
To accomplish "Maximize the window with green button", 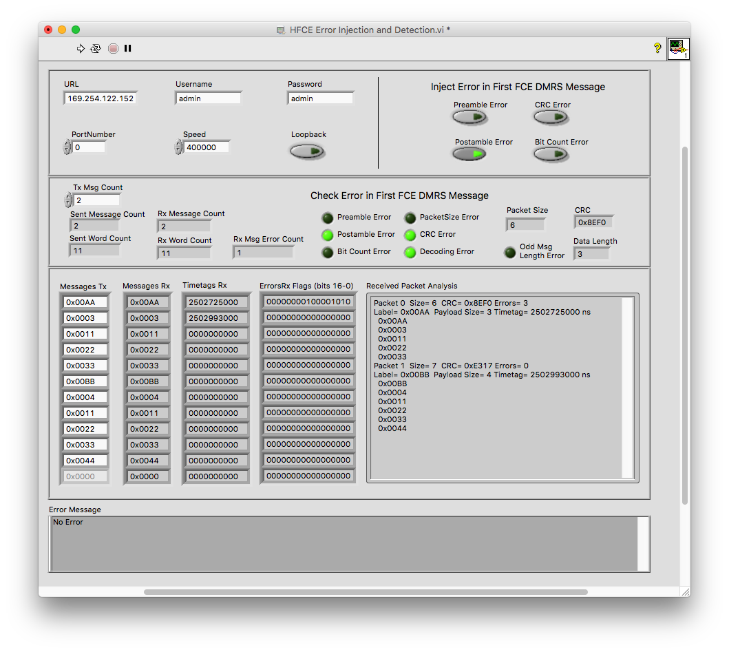I will click(76, 30).
